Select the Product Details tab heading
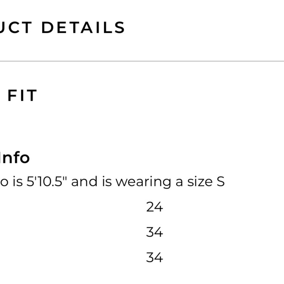 click(62, 28)
